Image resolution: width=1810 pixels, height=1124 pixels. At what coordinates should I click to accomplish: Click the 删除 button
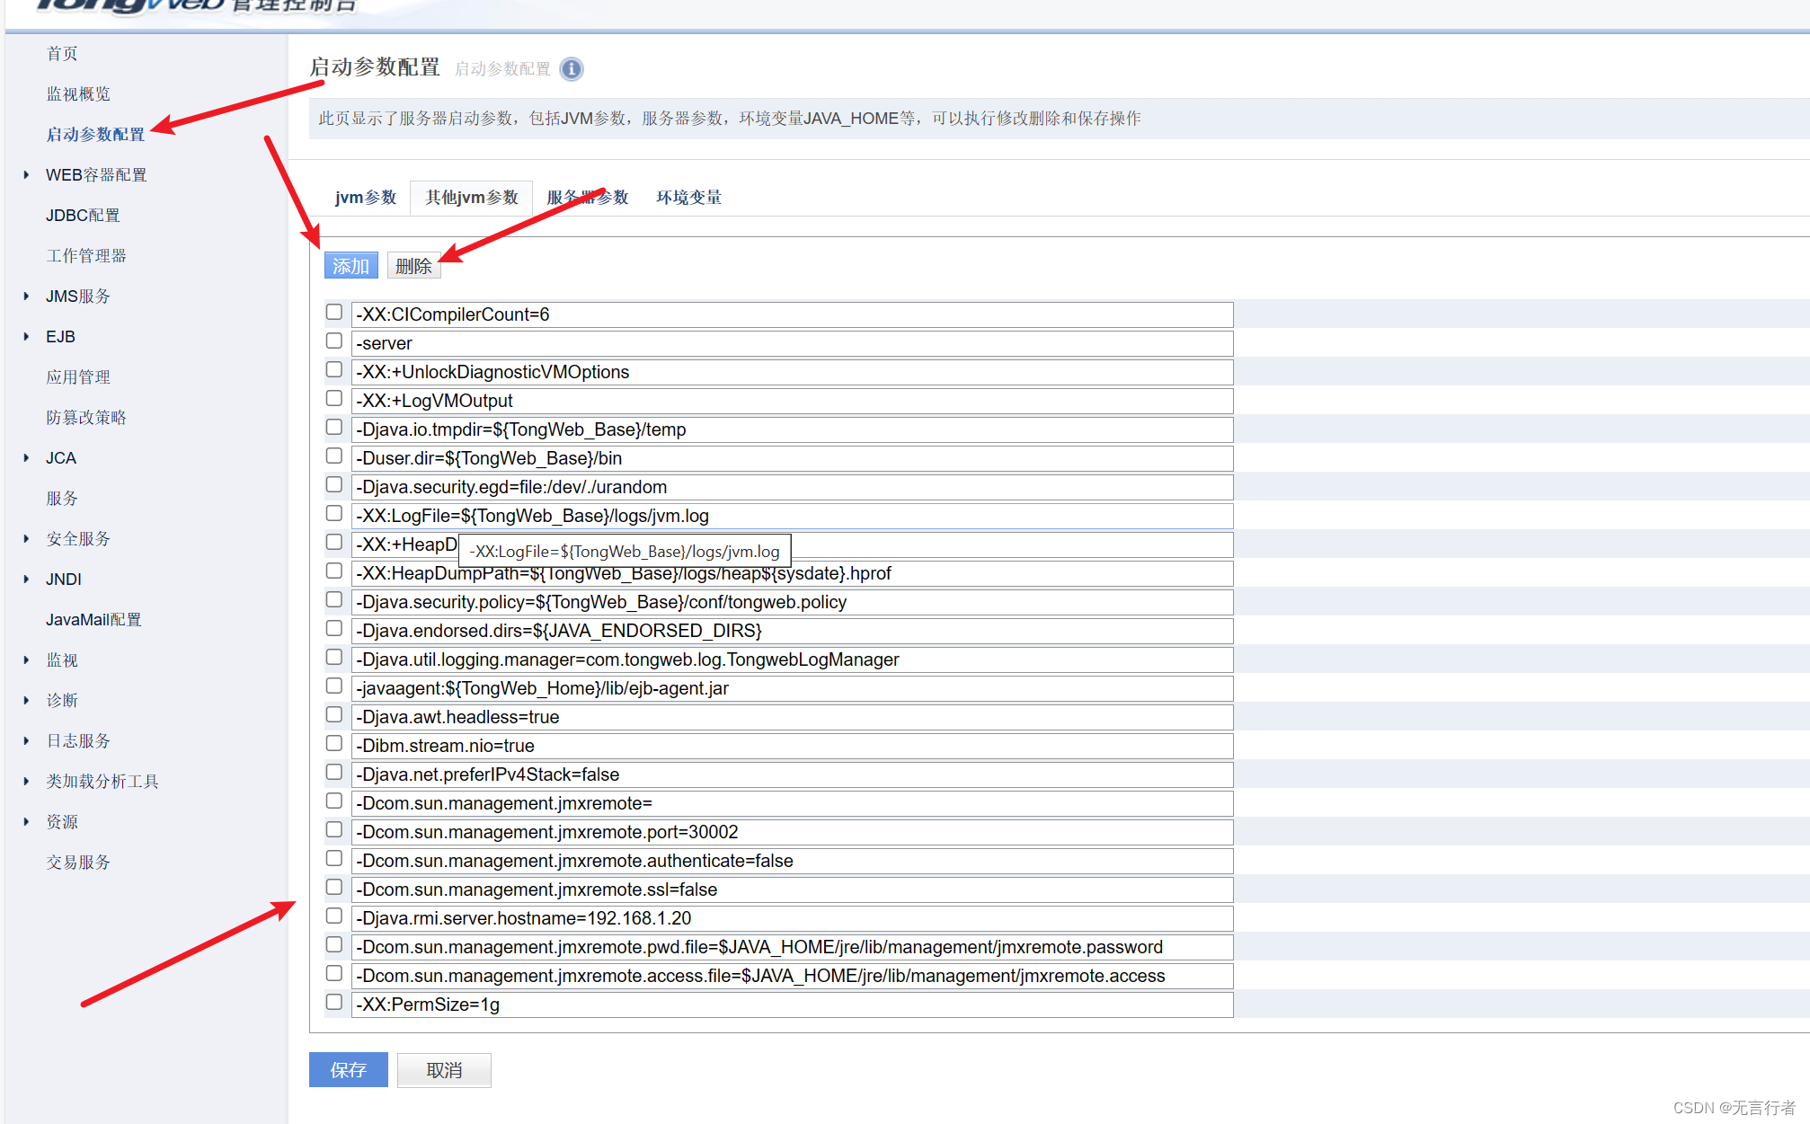pyautogui.click(x=413, y=266)
